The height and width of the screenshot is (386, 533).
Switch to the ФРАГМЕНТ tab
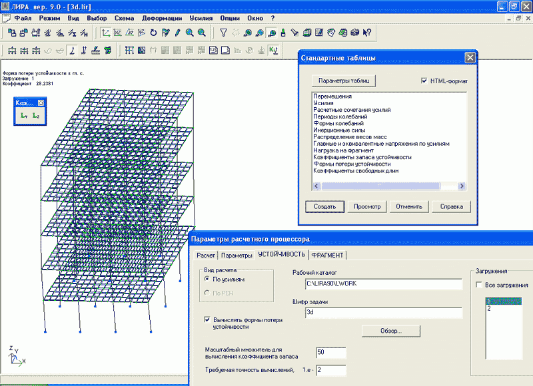click(x=327, y=255)
